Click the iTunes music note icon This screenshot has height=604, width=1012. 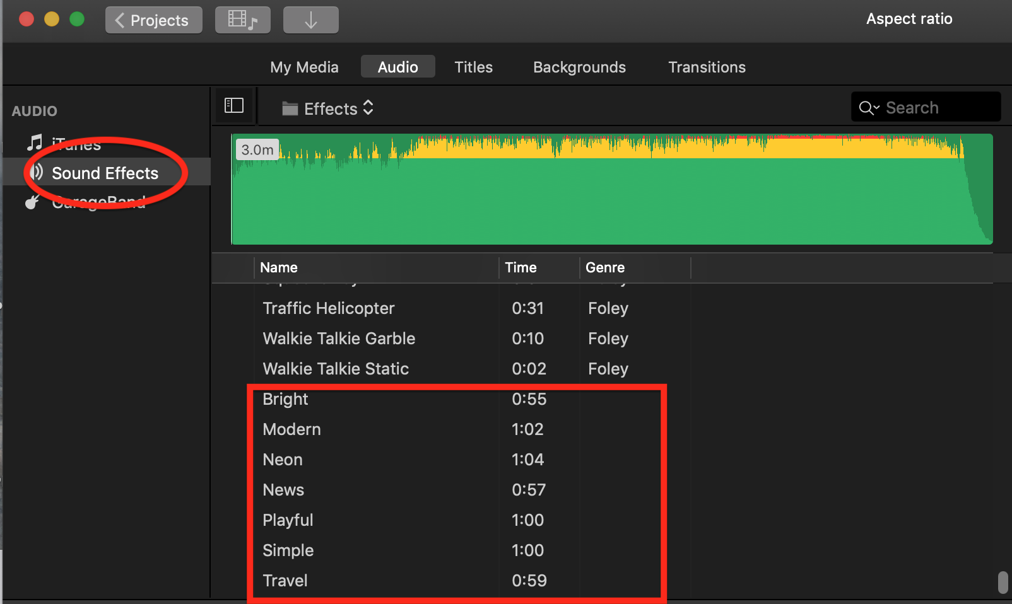tap(35, 143)
